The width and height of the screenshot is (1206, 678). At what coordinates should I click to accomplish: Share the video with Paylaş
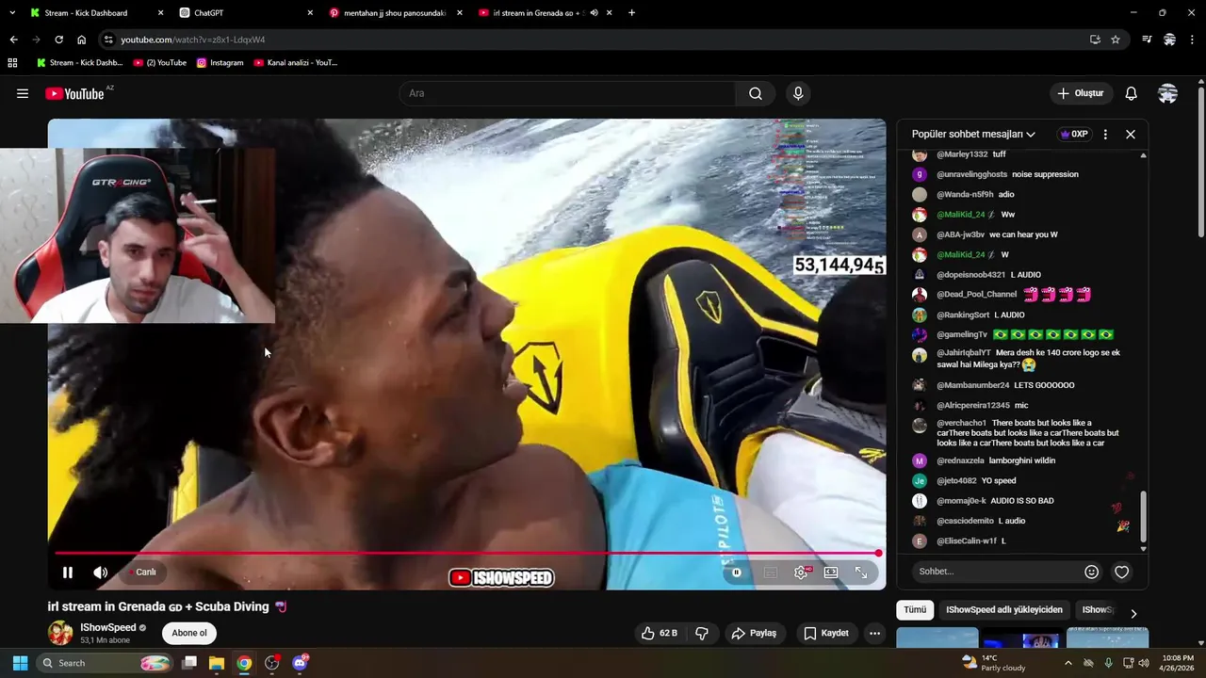pyautogui.click(x=755, y=633)
